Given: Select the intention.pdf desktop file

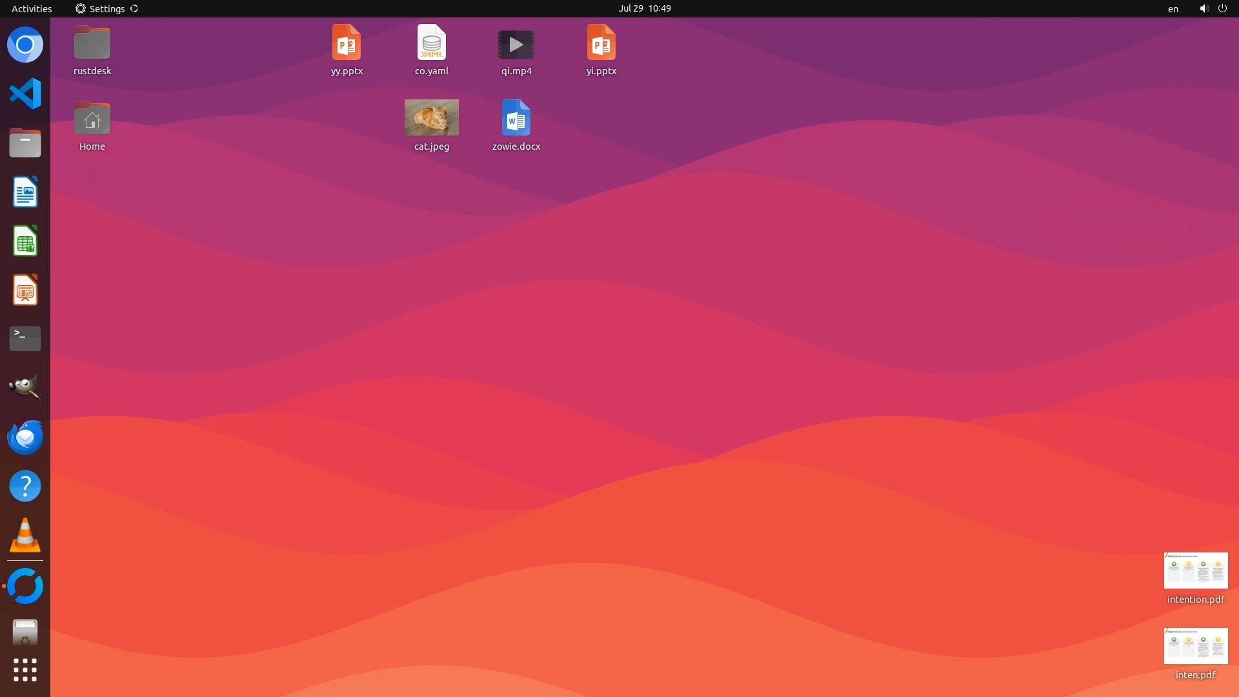Looking at the screenshot, I should tap(1195, 571).
